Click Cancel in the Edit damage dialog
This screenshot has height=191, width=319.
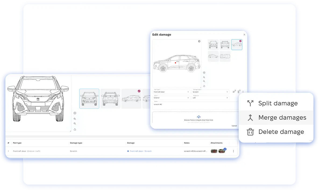click(x=234, y=126)
